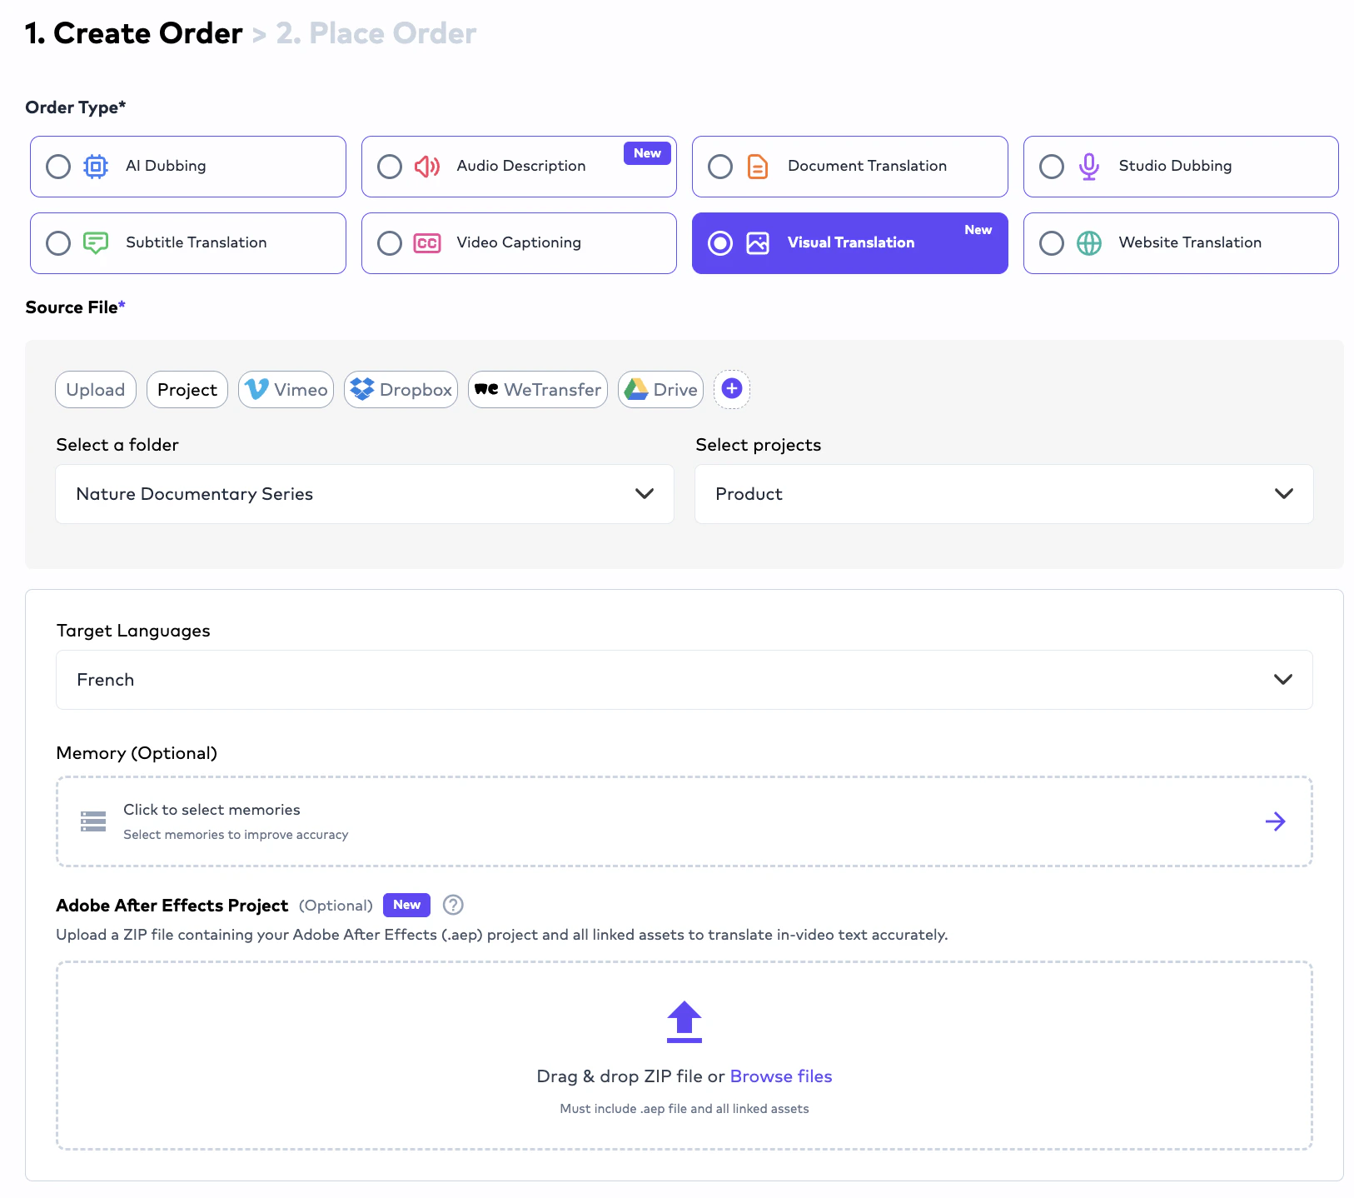
Task: Click the ZIP file drop zone area
Action: tap(684, 1056)
